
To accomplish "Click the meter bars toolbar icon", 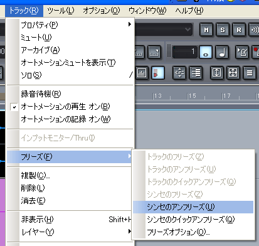I will (x=142, y=73).
